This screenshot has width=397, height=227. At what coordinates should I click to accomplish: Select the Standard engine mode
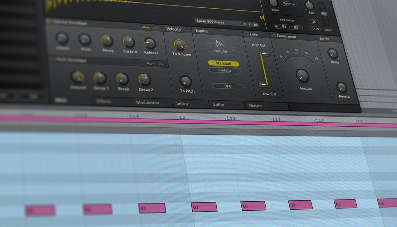[223, 63]
